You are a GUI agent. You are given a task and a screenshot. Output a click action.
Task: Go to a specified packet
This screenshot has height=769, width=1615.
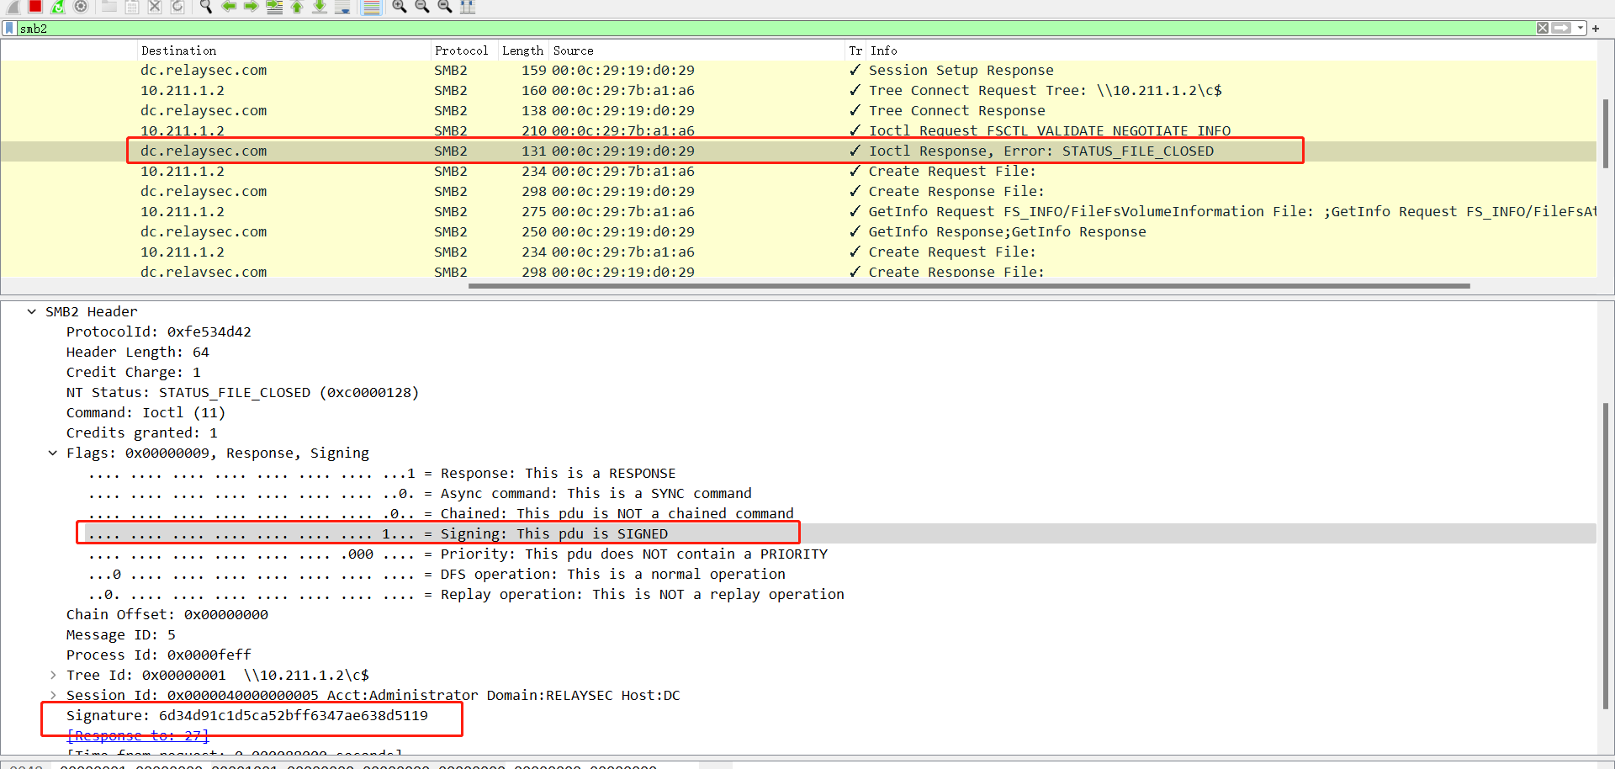(x=274, y=6)
